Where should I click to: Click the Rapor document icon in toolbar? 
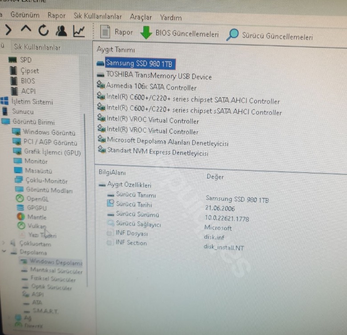[x=105, y=32]
